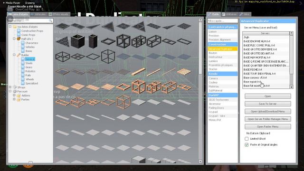Click the Outils tab wrench icon

(209, 14)
